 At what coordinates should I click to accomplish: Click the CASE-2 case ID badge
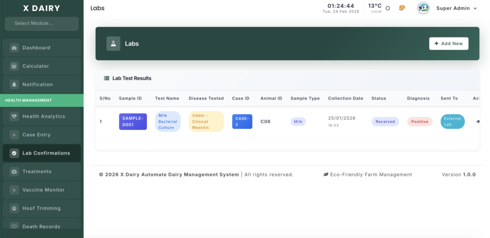pos(242,121)
